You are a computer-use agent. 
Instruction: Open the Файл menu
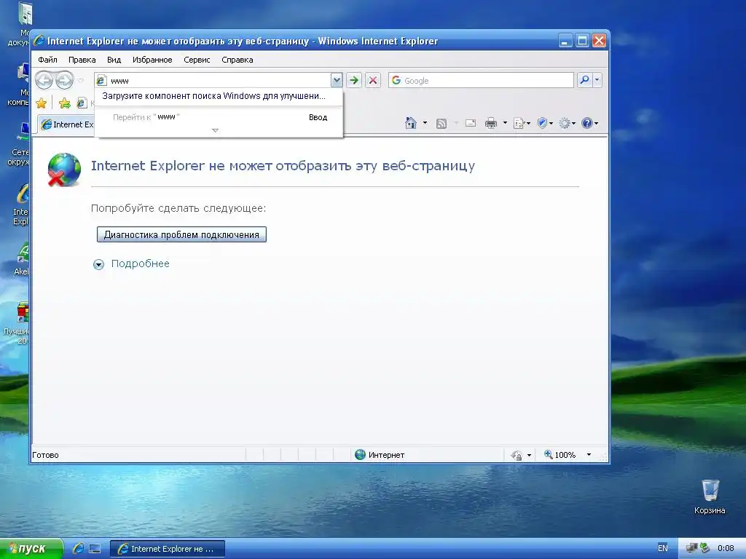pyautogui.click(x=47, y=60)
